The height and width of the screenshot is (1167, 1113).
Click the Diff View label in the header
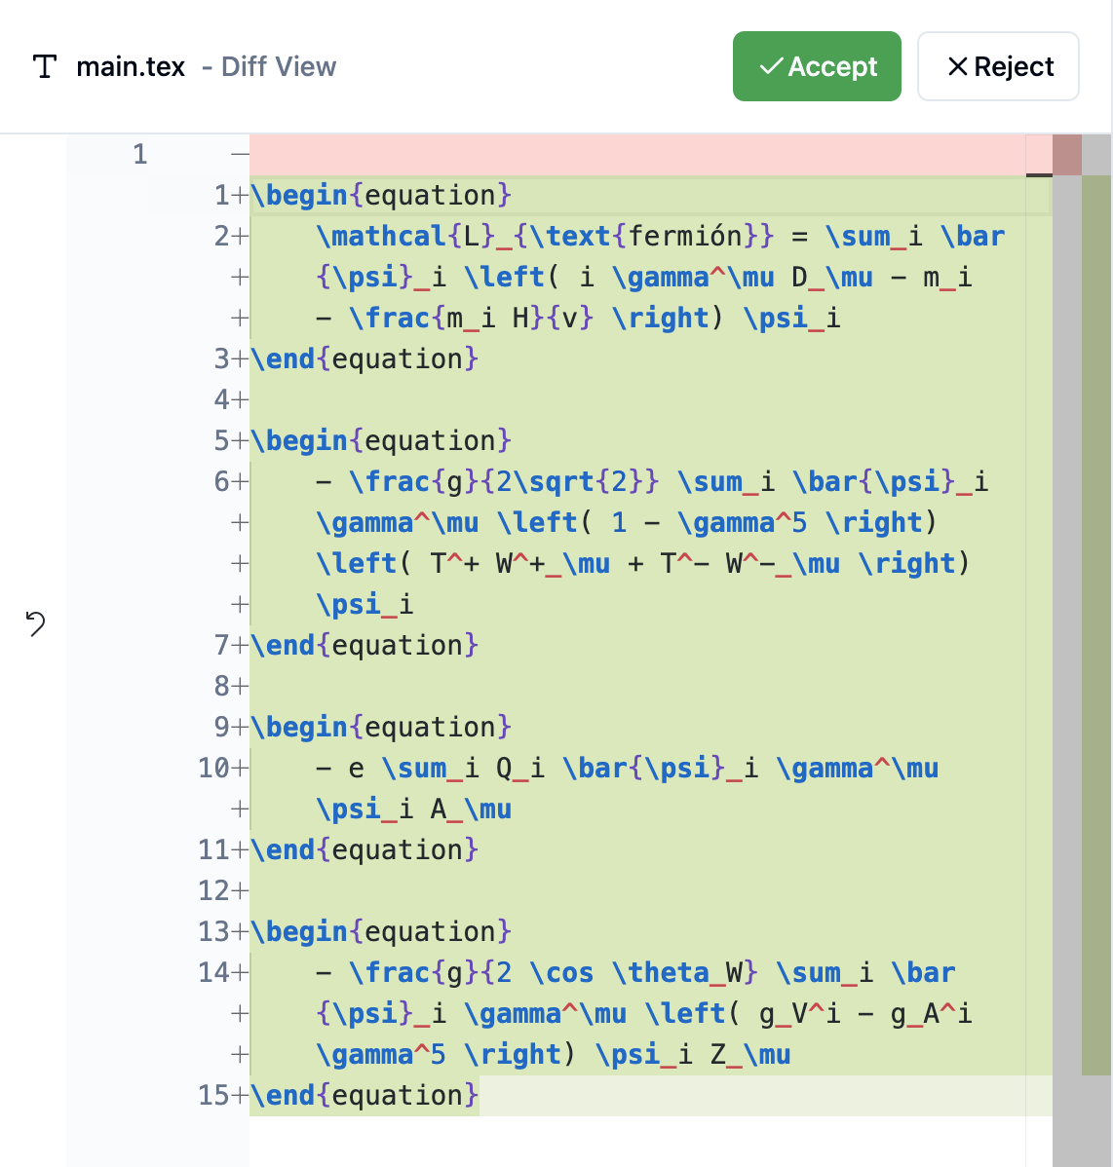click(x=279, y=66)
